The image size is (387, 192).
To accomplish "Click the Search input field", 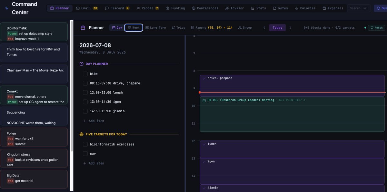I will [x=359, y=8].
